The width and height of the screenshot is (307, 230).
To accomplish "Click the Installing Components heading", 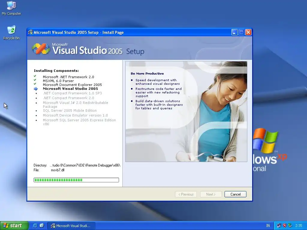I will click(x=56, y=71).
